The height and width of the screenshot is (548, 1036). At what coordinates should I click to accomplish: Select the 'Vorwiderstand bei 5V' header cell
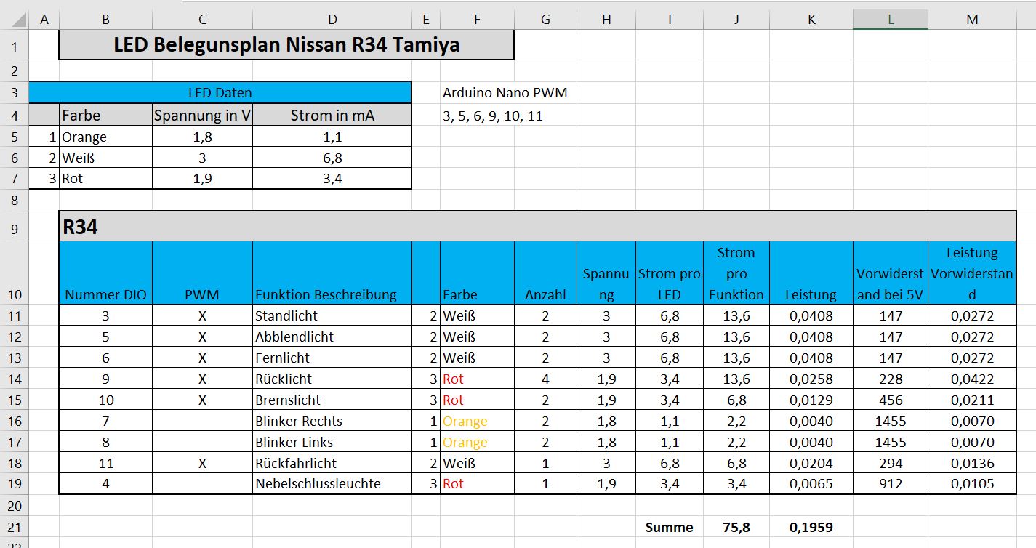pyautogui.click(x=891, y=273)
